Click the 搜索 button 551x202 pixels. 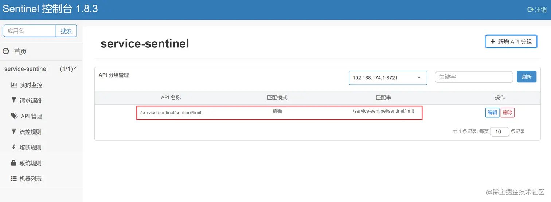tap(66, 31)
